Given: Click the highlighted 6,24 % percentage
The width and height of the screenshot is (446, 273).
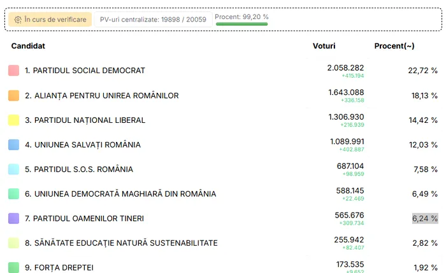Looking at the screenshot, I should click(x=425, y=218).
